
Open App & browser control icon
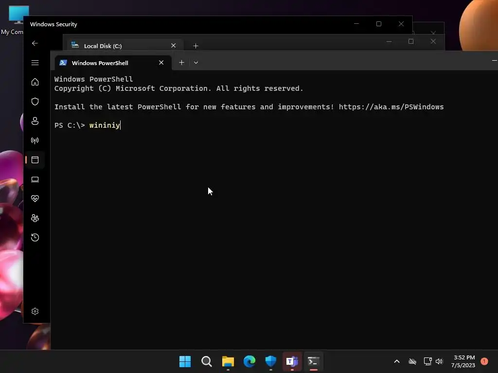pyautogui.click(x=35, y=159)
